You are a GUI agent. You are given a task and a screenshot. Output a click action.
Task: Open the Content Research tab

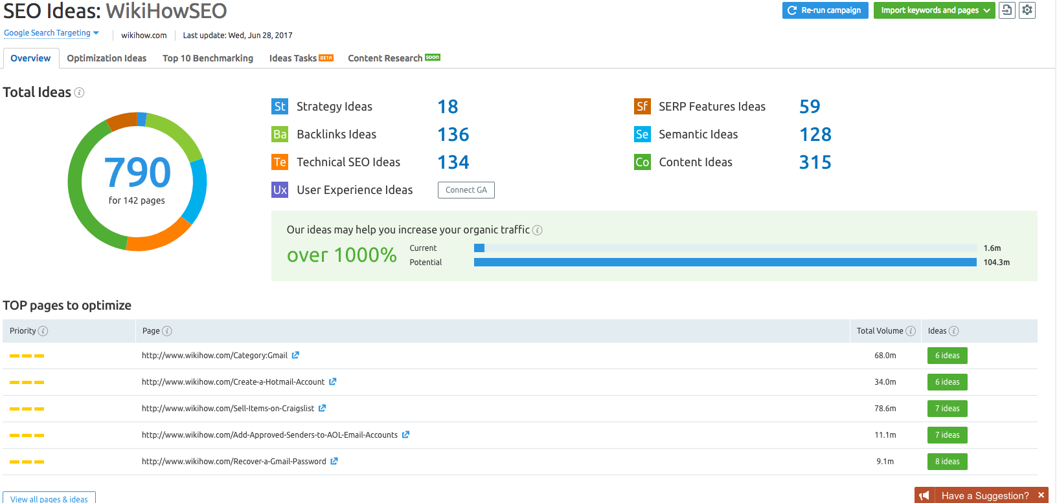394,58
